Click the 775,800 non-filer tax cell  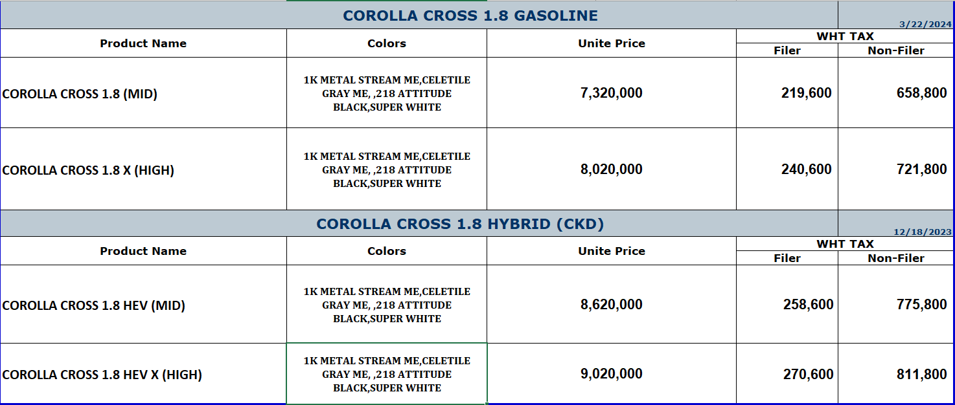click(921, 305)
